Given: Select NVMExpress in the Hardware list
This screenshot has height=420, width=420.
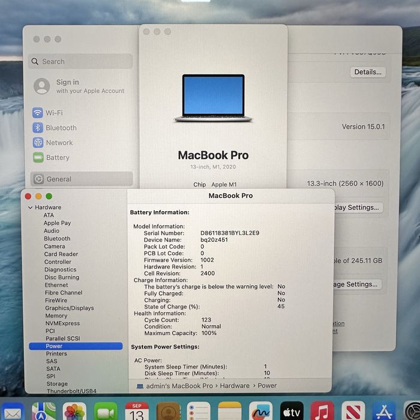Looking at the screenshot, I should (62, 323).
